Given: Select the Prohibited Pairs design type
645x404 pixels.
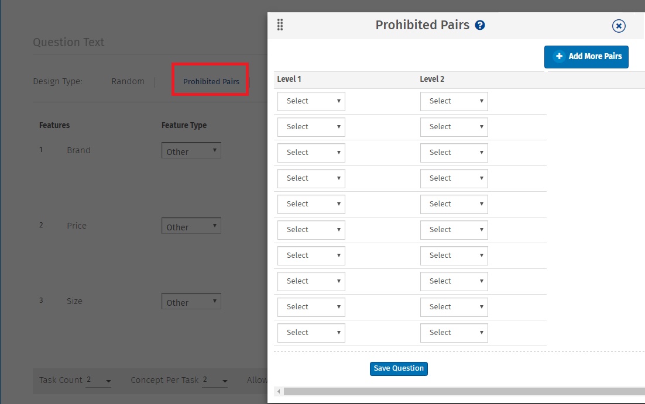Looking at the screenshot, I should [211, 81].
